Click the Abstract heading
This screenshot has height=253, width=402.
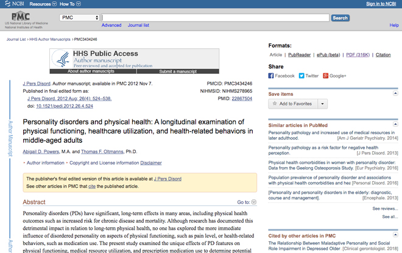click(x=34, y=202)
